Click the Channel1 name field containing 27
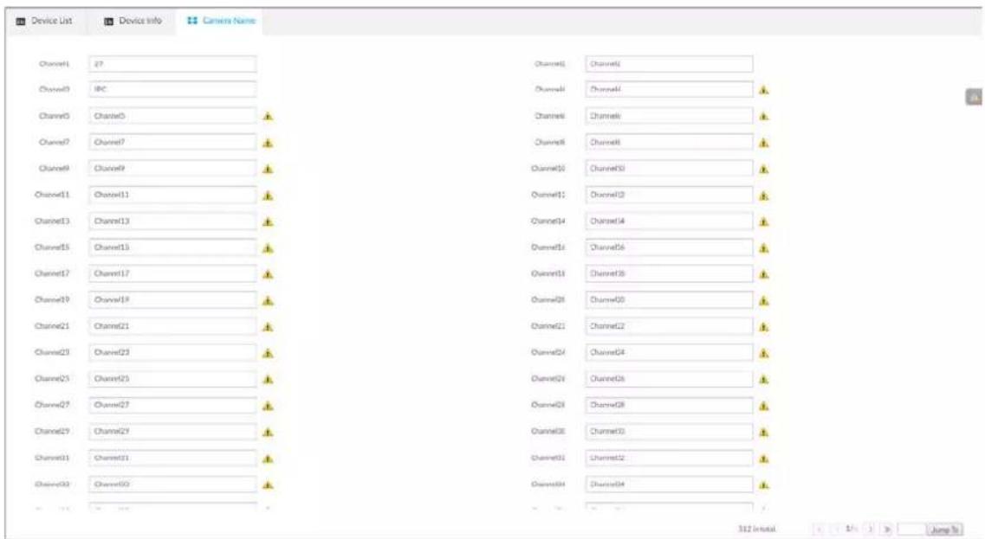The height and width of the screenshot is (539, 985). coord(172,63)
